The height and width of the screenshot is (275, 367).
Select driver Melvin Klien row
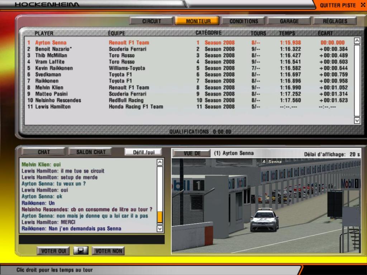point(189,87)
